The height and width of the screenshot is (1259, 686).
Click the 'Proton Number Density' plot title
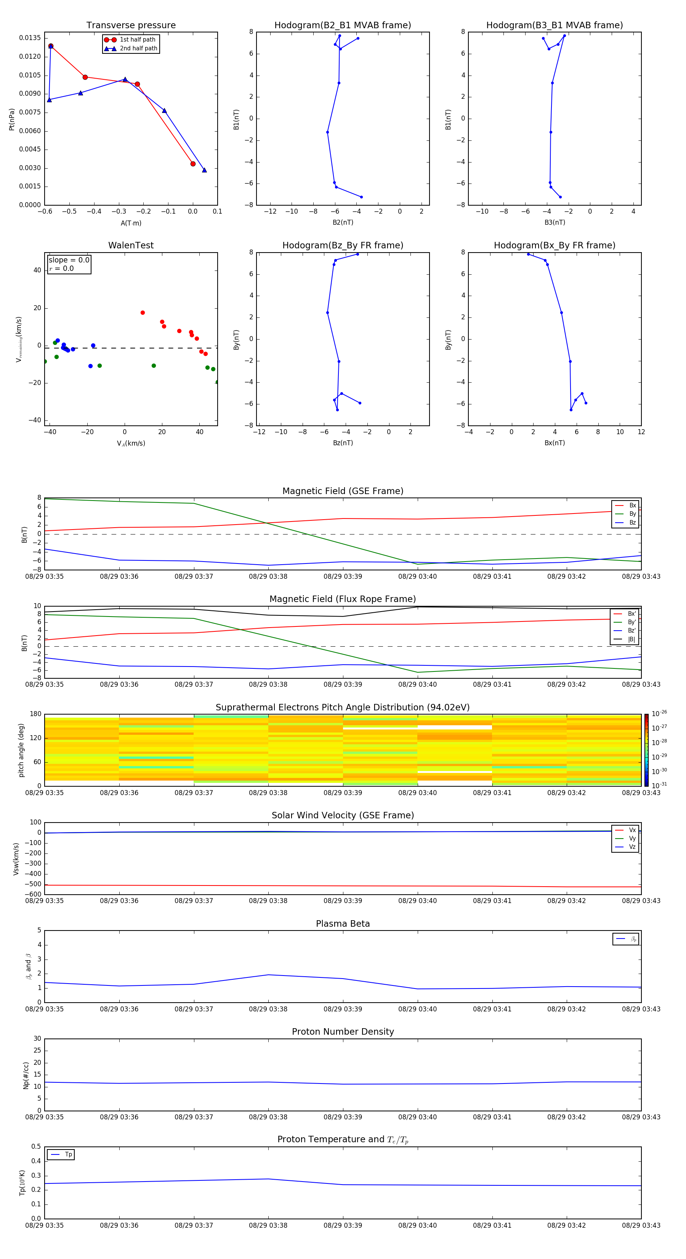click(x=343, y=1032)
